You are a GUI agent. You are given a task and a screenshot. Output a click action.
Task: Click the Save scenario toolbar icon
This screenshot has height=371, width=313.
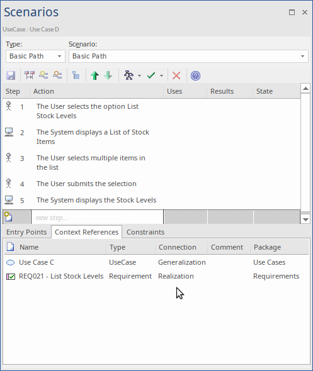coord(11,75)
